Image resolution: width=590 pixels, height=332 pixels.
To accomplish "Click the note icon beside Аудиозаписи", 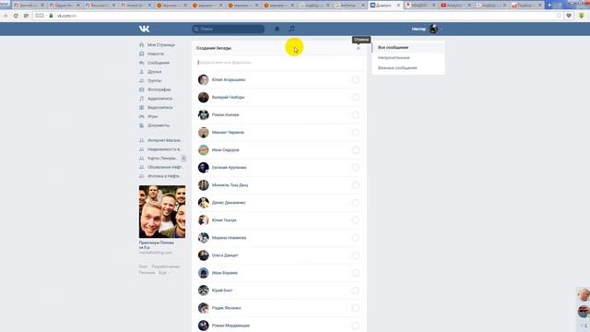I will pyautogui.click(x=141, y=99).
